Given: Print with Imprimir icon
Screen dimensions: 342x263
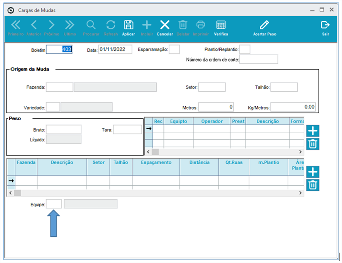Looking at the screenshot, I should tap(201, 28).
